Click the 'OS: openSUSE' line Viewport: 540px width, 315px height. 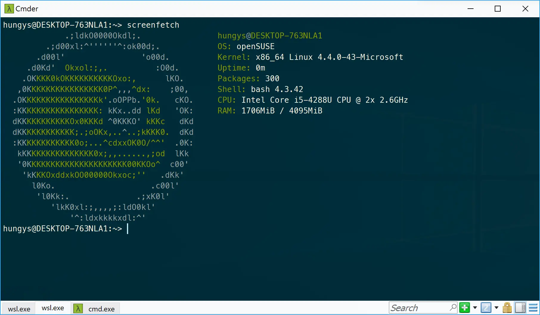pyautogui.click(x=246, y=46)
